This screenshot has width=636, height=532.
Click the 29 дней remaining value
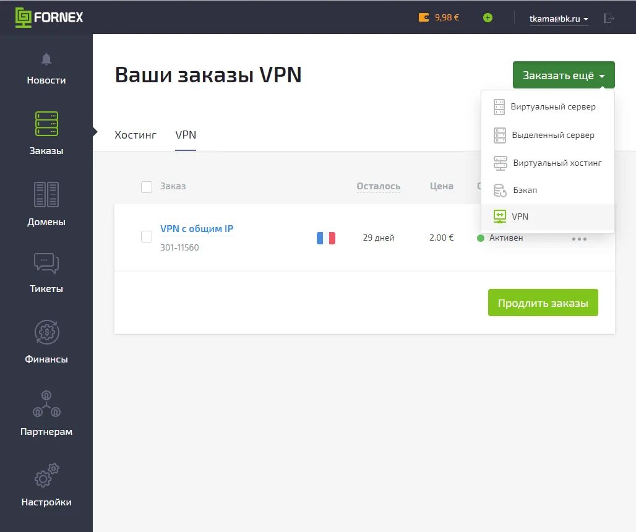coord(379,238)
